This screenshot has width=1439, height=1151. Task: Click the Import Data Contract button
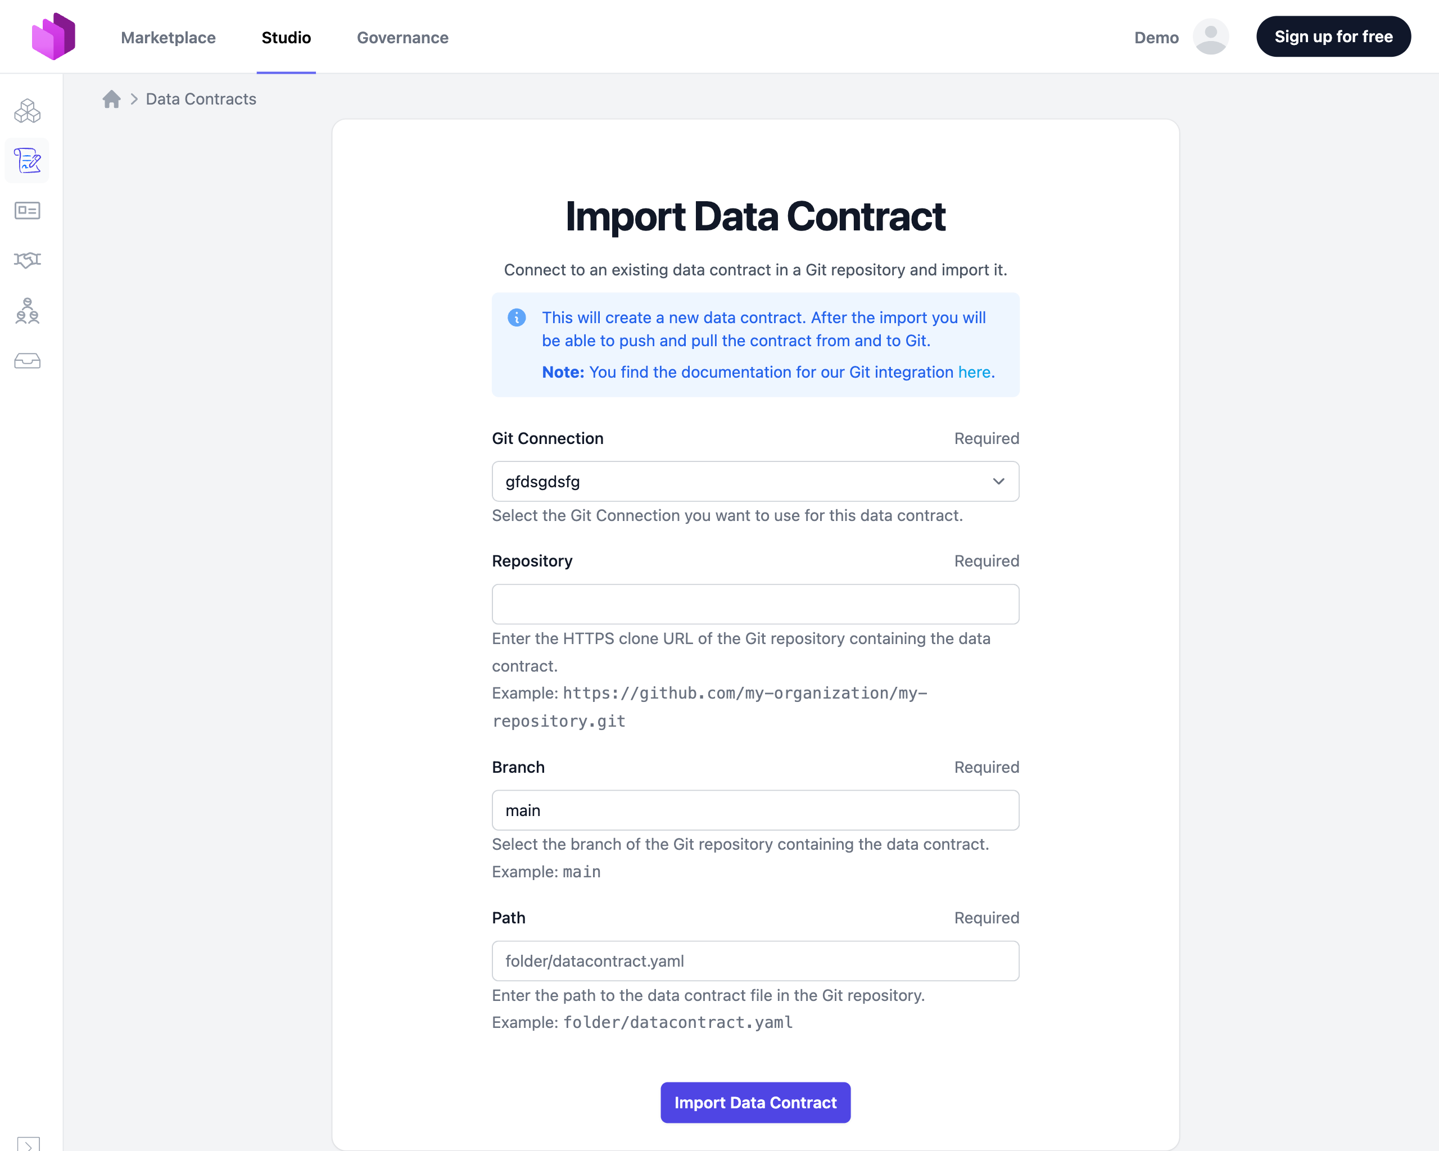[755, 1102]
